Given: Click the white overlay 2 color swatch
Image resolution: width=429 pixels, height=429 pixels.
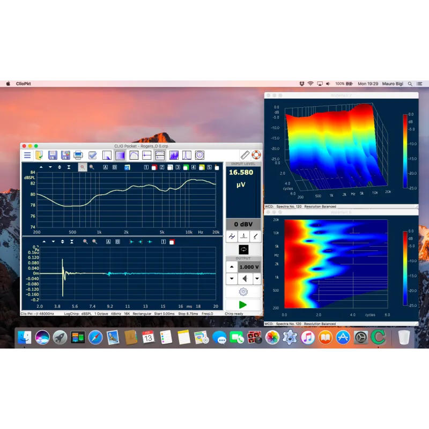Looking at the screenshot, I should click(170, 167).
